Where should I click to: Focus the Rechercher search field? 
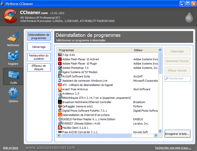coord(177,79)
